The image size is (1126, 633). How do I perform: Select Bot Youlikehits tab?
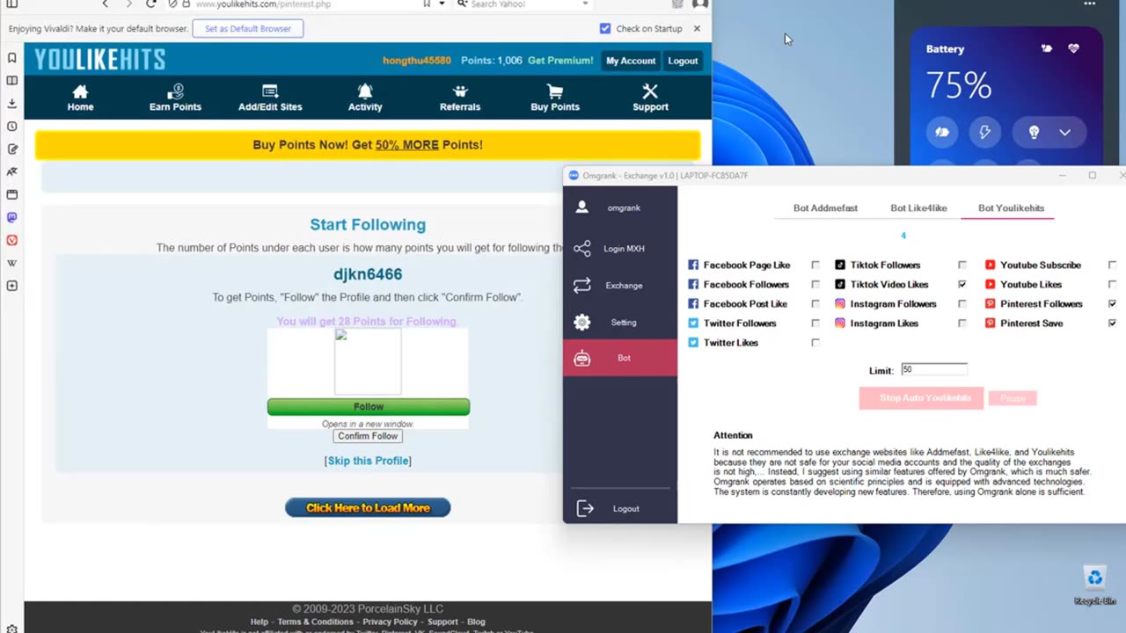pyautogui.click(x=1011, y=208)
